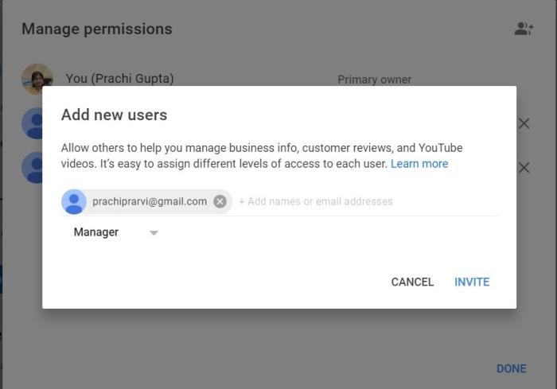Click the second user's avatar icon
Viewport: 557px width, 389px height.
pos(32,124)
